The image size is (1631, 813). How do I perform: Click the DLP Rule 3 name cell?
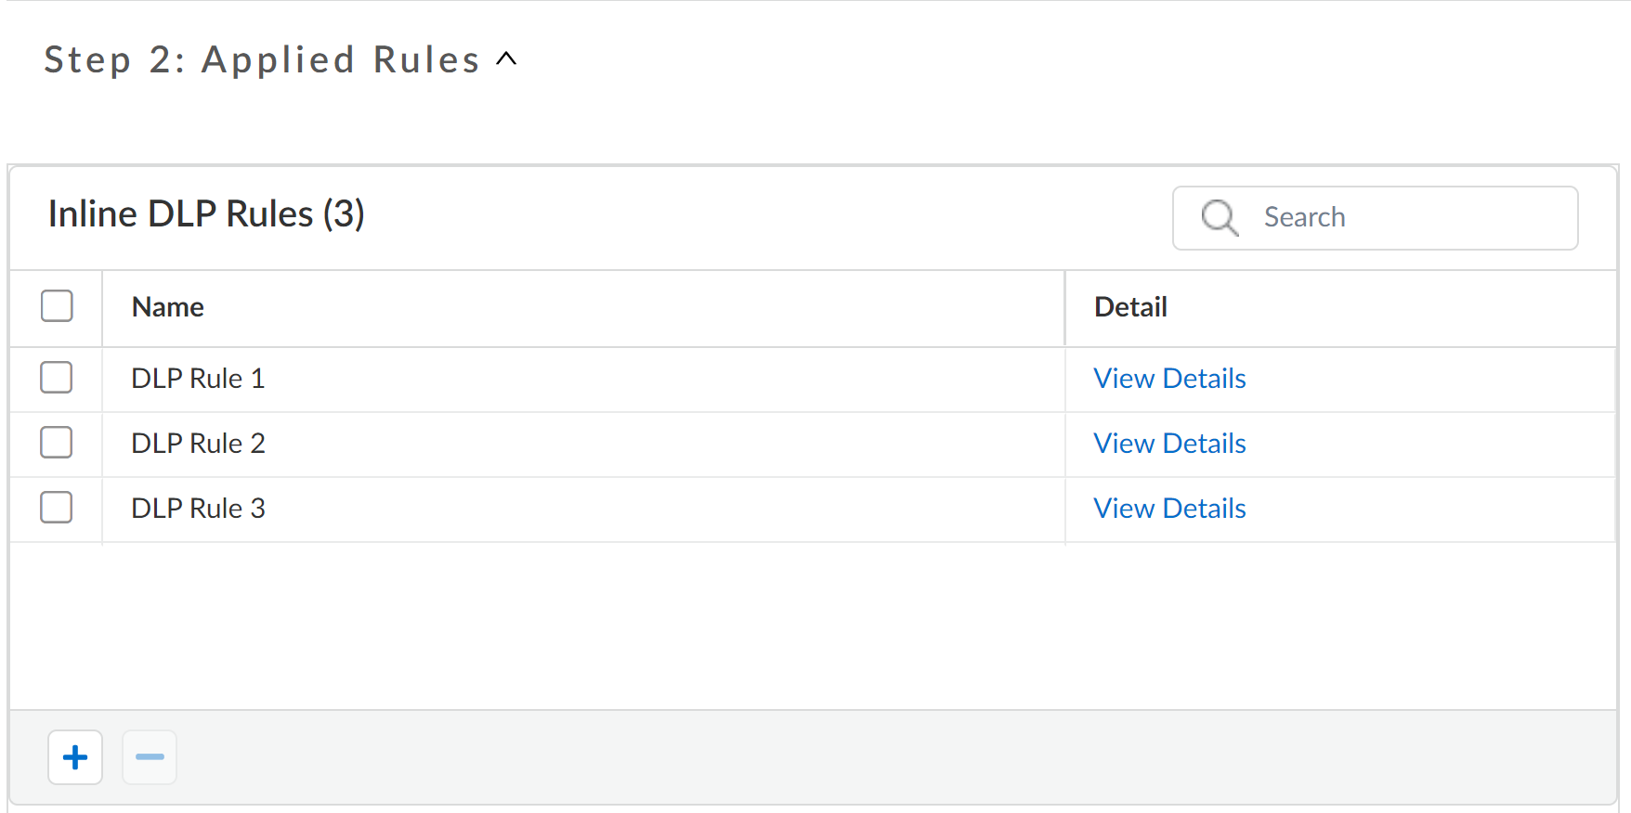coord(198,509)
